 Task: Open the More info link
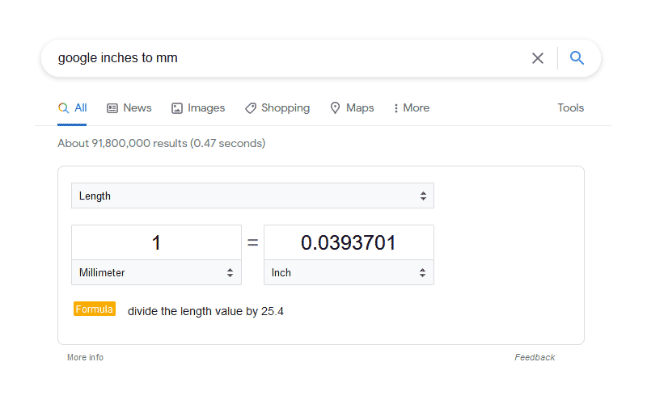coord(86,357)
